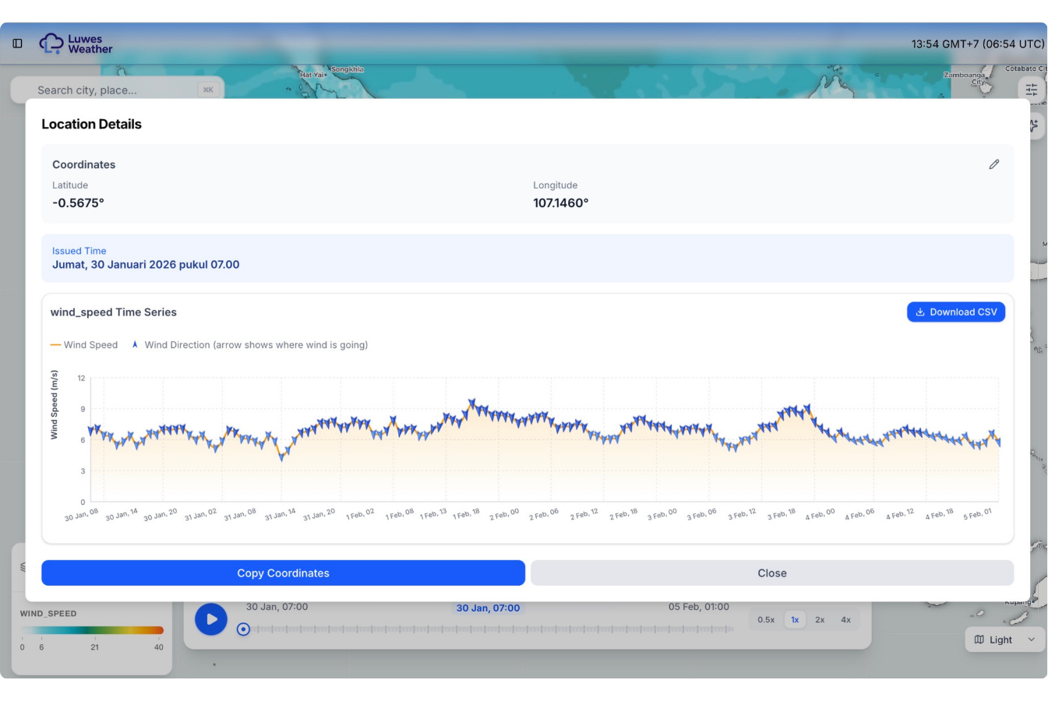Close the Location Details dialog
The width and height of the screenshot is (1048, 701).
(772, 572)
